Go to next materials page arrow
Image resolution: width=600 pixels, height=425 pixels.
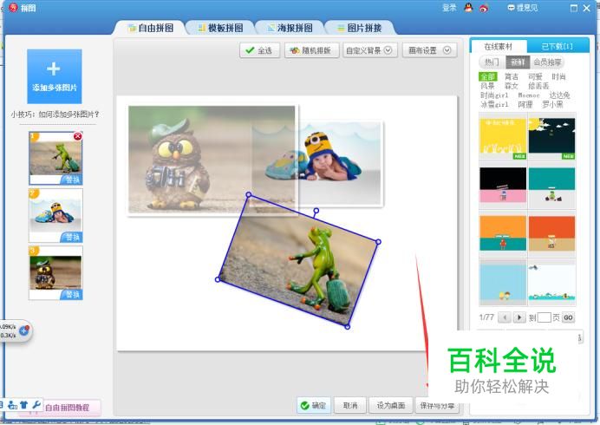pyautogui.click(x=519, y=317)
